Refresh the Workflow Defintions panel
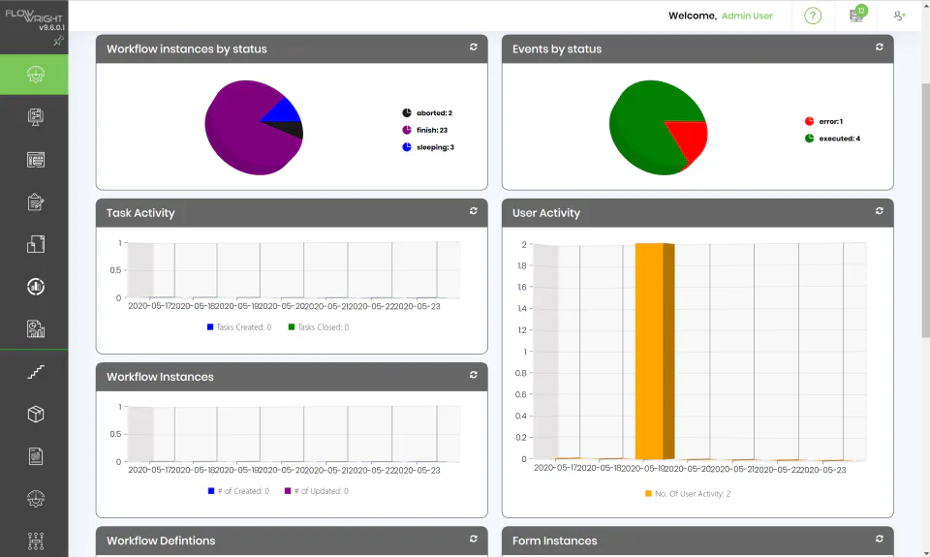 click(474, 539)
